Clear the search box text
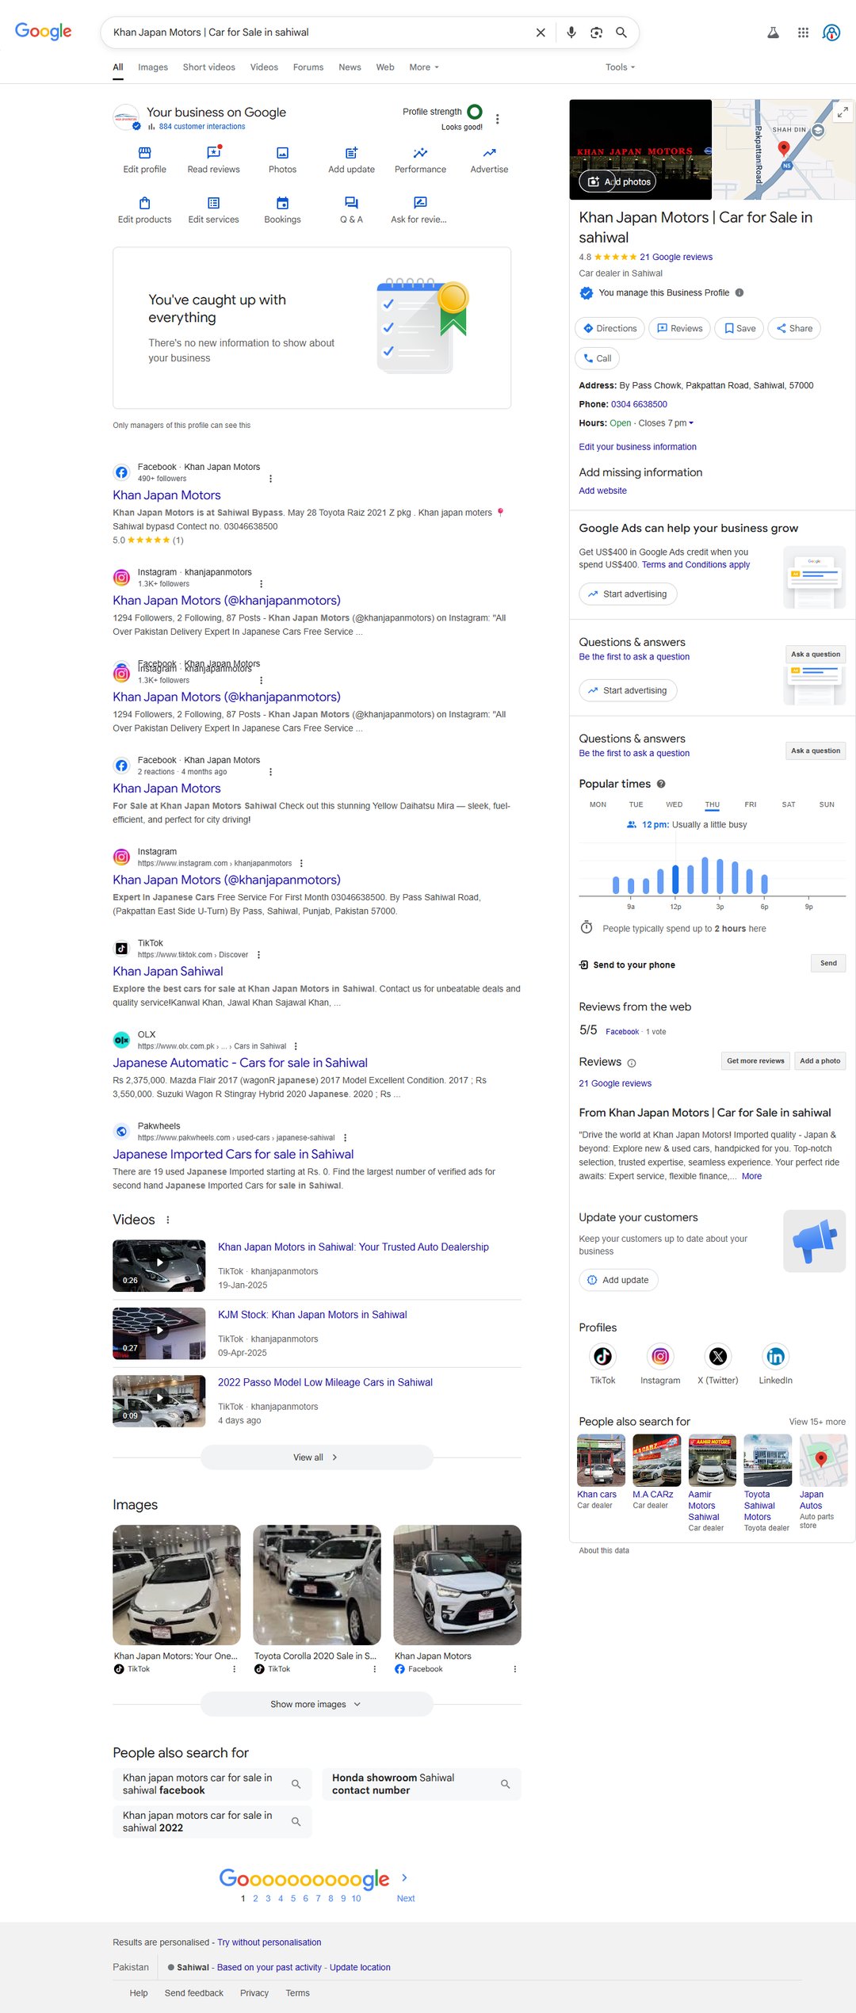The width and height of the screenshot is (856, 2013). [x=541, y=32]
